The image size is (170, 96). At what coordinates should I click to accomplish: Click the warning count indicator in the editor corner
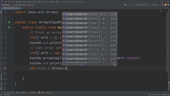point(161,11)
